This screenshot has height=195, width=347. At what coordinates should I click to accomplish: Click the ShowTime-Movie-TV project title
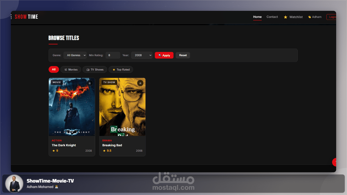pos(50,181)
